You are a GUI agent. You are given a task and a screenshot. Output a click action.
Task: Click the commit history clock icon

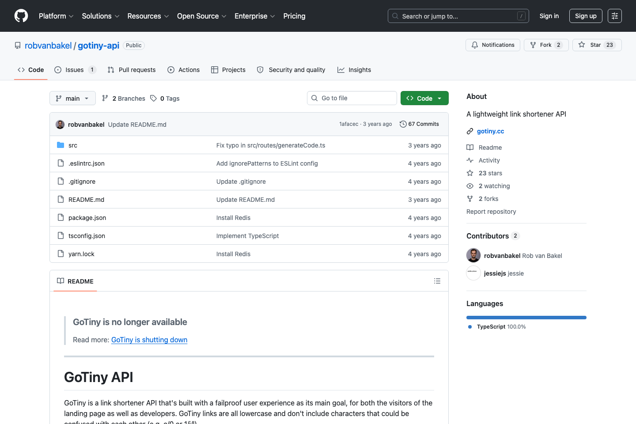coord(402,124)
